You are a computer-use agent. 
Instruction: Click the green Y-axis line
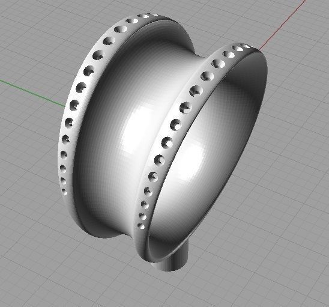(32, 93)
